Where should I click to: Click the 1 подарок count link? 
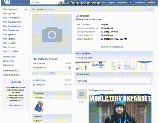pyautogui.click(x=39, y=98)
